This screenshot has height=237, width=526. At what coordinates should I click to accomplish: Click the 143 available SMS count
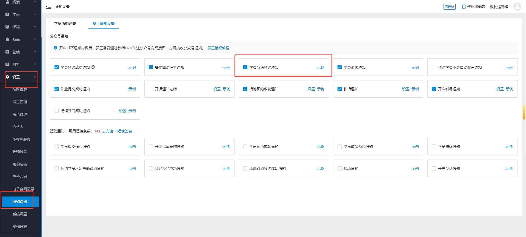tap(97, 131)
